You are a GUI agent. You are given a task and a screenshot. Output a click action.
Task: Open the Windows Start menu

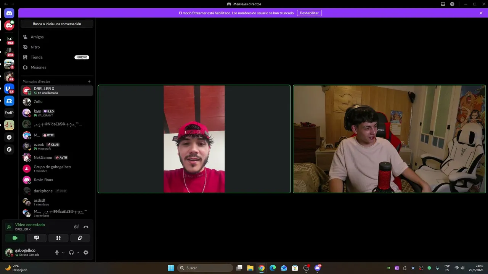point(171,268)
